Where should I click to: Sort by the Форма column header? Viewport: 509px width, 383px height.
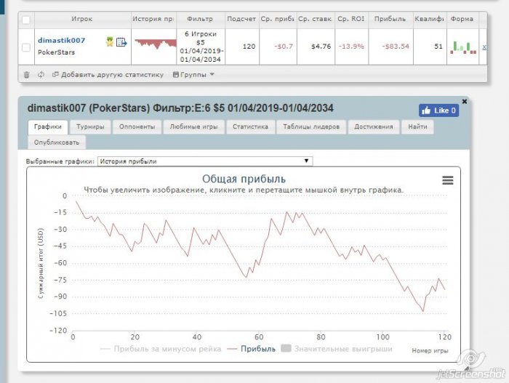(x=462, y=19)
